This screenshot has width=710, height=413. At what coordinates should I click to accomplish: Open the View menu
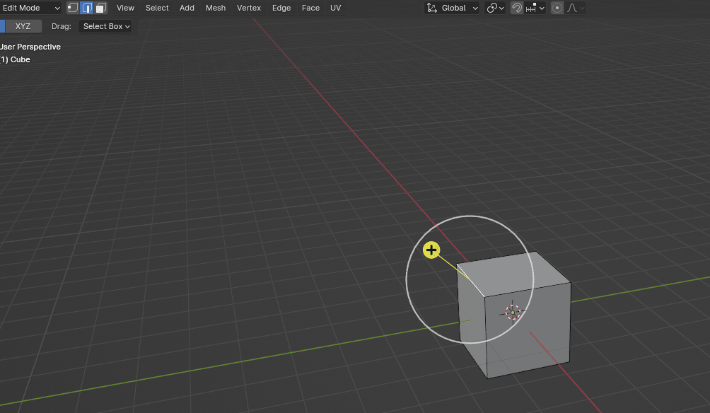click(x=125, y=8)
